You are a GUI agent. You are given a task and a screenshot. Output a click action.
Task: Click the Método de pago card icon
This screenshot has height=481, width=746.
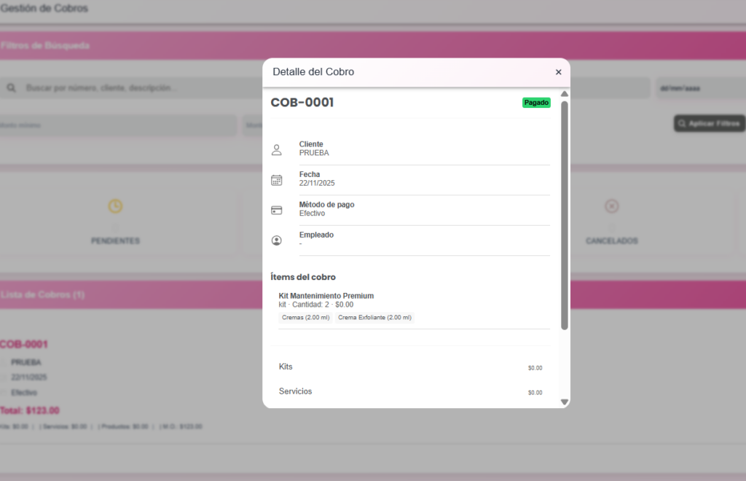pyautogui.click(x=276, y=211)
